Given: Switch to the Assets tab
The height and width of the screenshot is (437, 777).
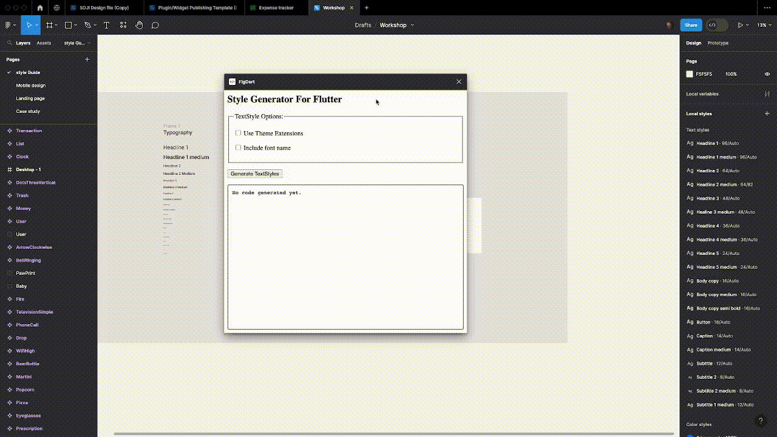Looking at the screenshot, I should [x=44, y=43].
